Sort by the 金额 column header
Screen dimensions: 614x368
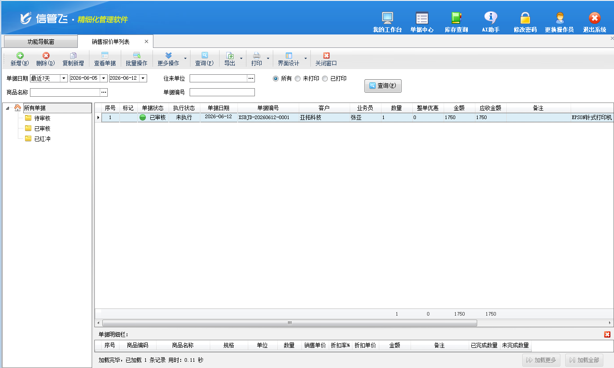tap(459, 108)
